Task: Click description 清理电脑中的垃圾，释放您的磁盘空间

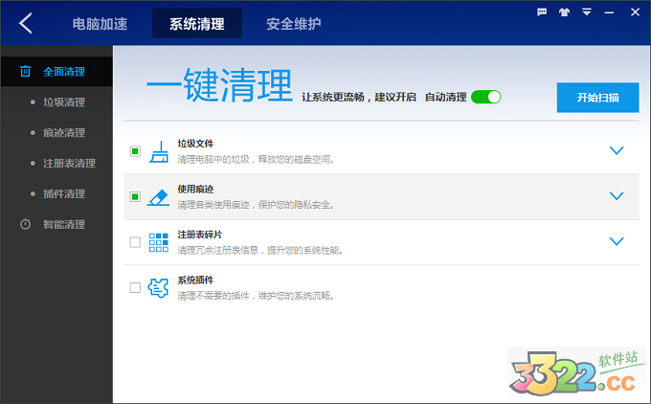Action: (x=257, y=160)
